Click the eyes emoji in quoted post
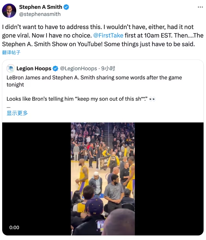The width and height of the screenshot is (206, 240). tap(152, 99)
